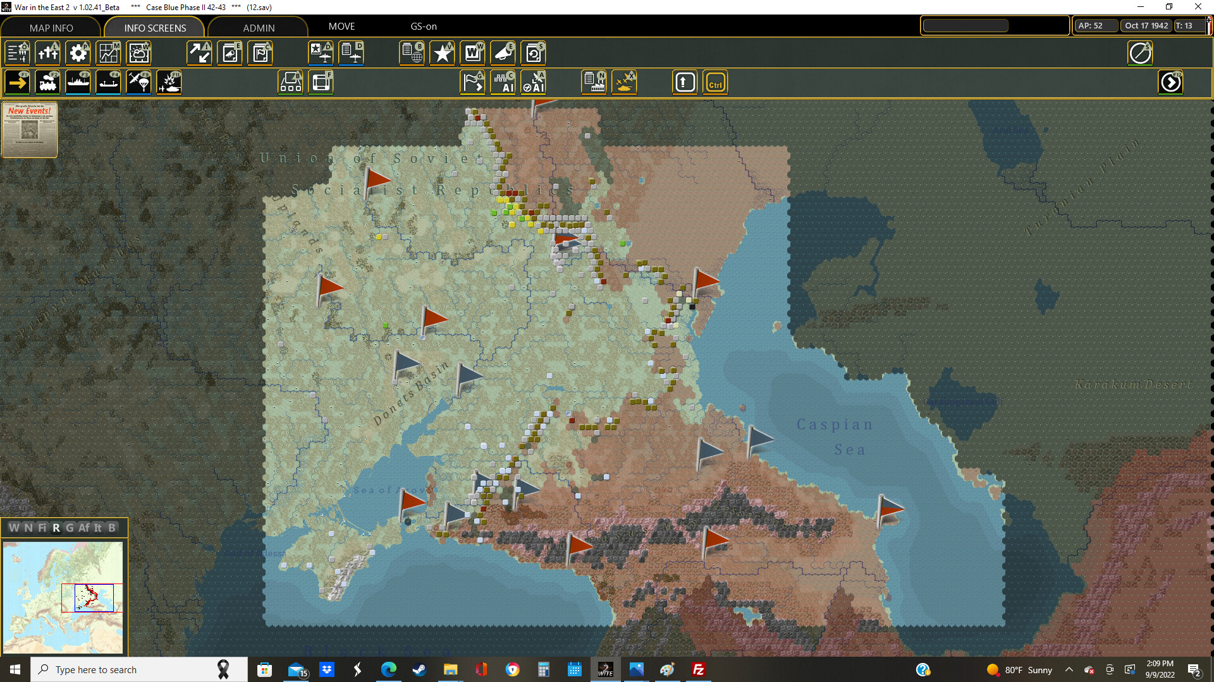Open the New Events newspaper thumbnail
The height and width of the screenshot is (682, 1214).
pyautogui.click(x=30, y=129)
